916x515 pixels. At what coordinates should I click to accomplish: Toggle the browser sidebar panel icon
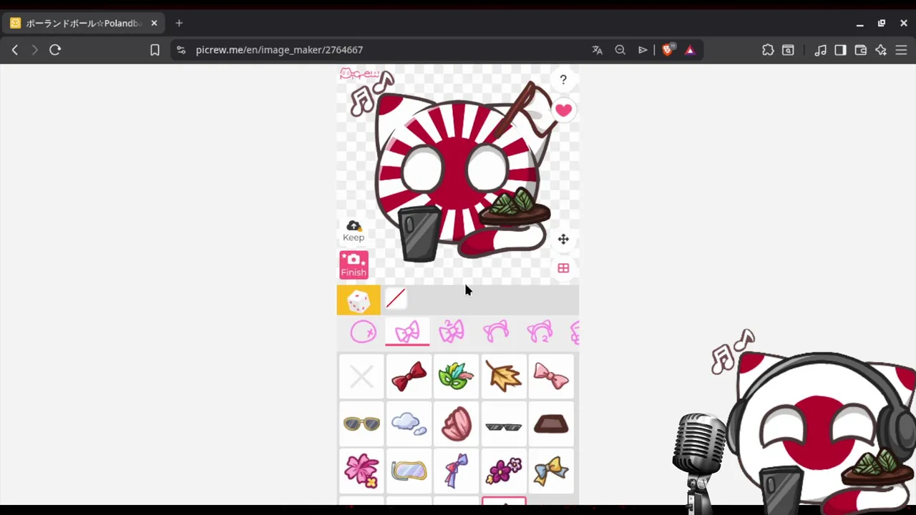pyautogui.click(x=841, y=50)
